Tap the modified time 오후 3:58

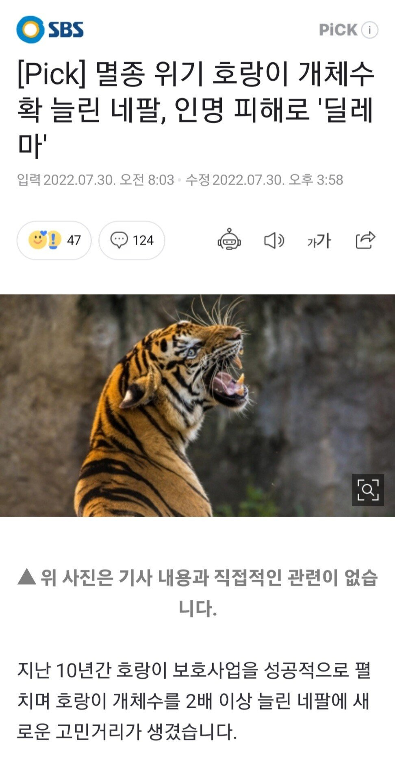pos(316,180)
